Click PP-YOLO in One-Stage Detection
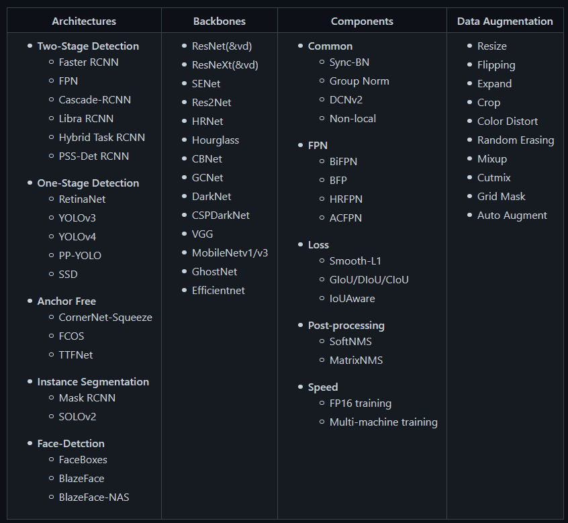Viewport: 568px width, 523px height. (x=80, y=256)
